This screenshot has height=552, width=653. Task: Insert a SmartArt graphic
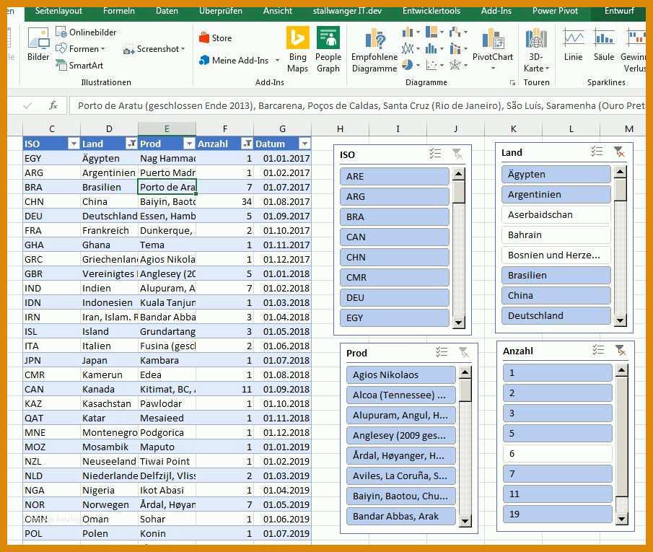[x=79, y=66]
